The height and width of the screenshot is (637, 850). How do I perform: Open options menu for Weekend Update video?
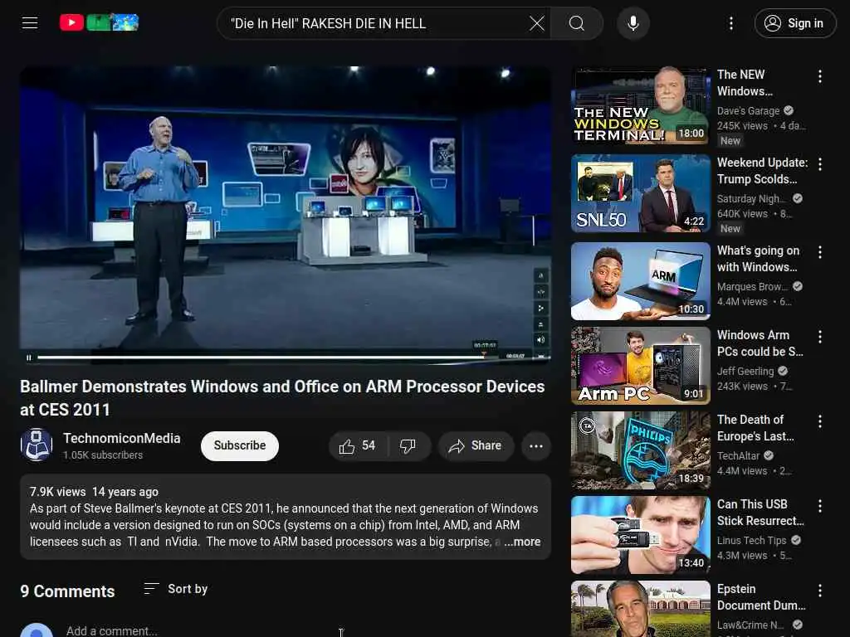coord(819,164)
